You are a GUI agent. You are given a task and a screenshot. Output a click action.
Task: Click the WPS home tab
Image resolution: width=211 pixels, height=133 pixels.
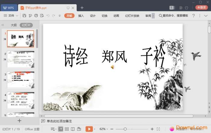click(9, 8)
